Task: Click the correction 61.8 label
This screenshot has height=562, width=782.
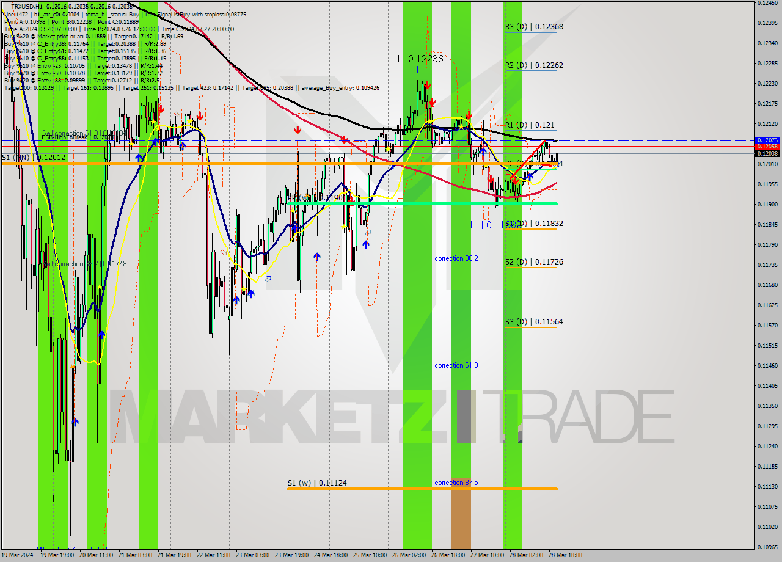Action: [x=456, y=365]
